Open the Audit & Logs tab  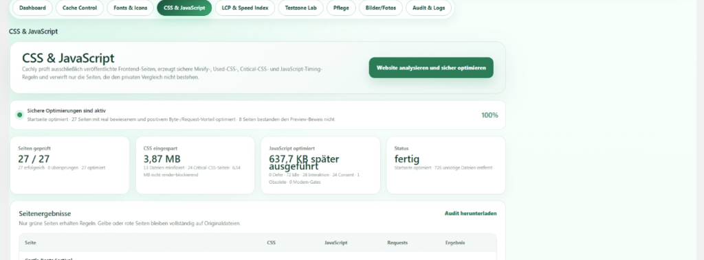(429, 8)
